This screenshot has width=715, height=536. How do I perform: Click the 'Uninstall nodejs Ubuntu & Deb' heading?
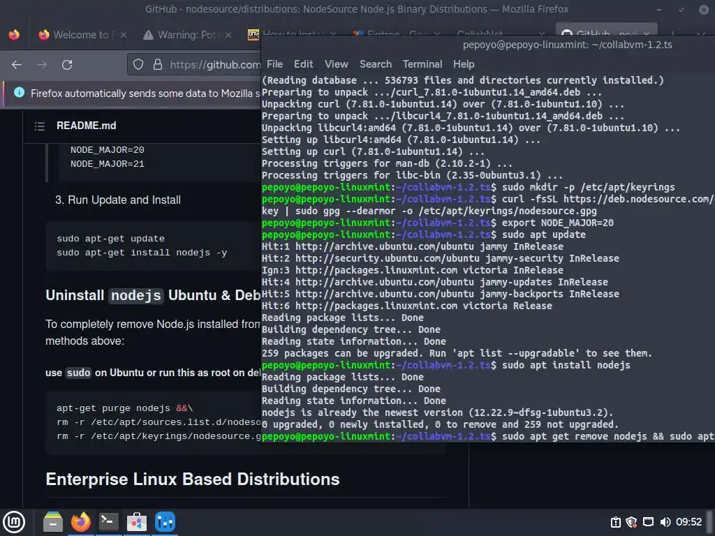[x=153, y=295]
